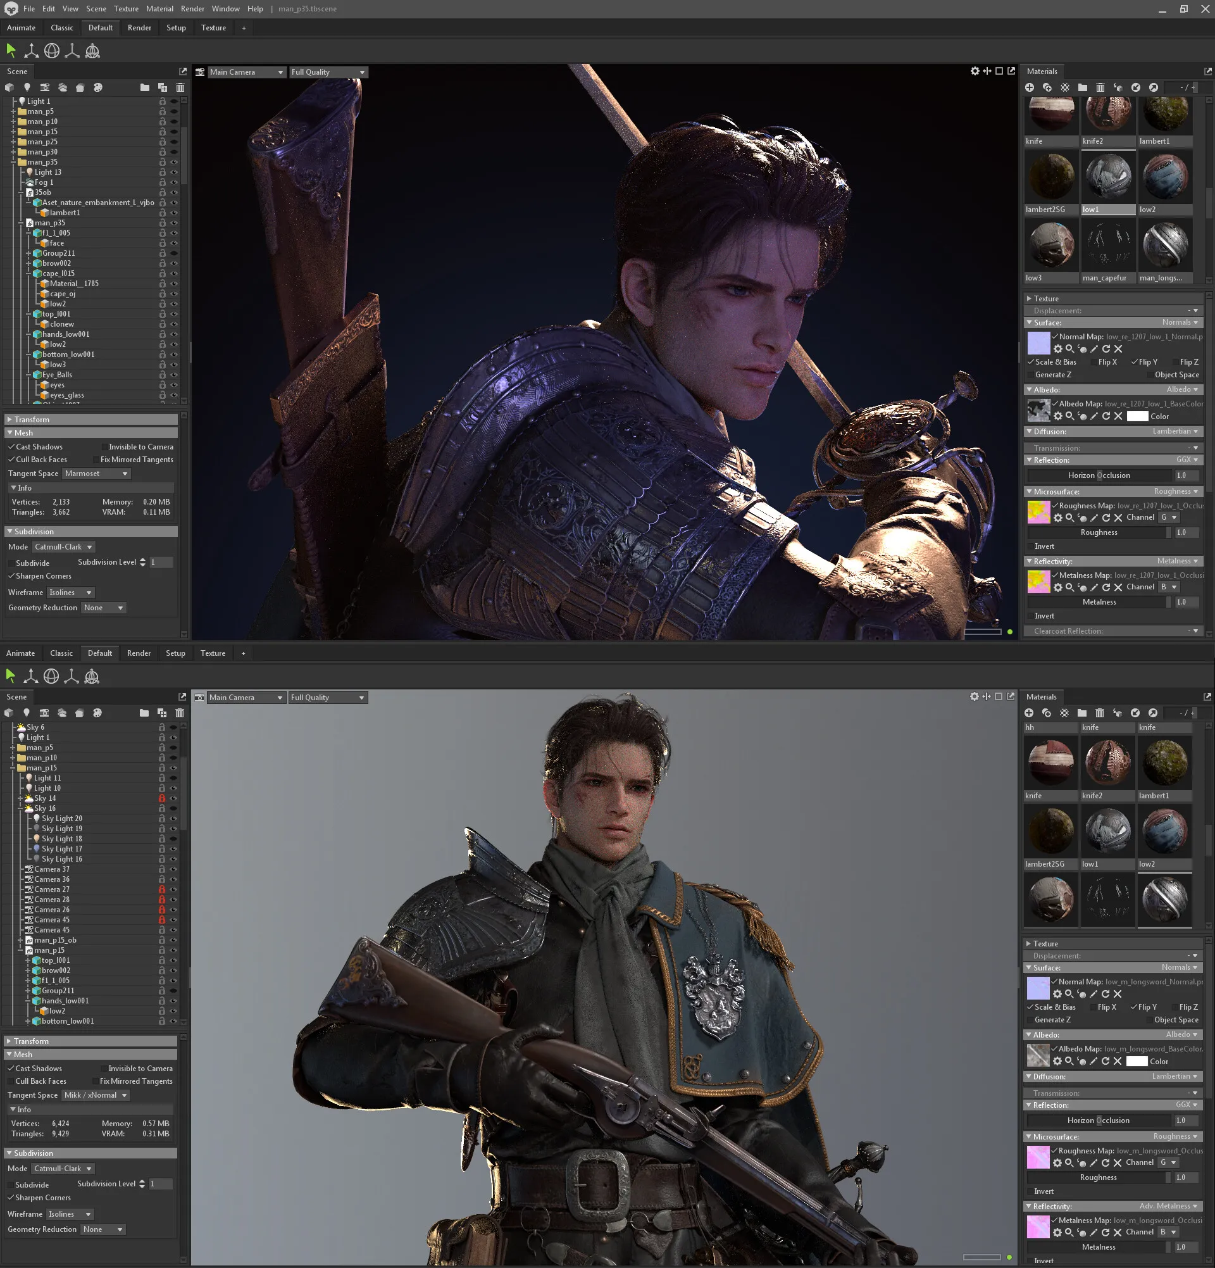
Task: Click the trash icon in the upper Materials toolbar
Action: coord(1100,87)
